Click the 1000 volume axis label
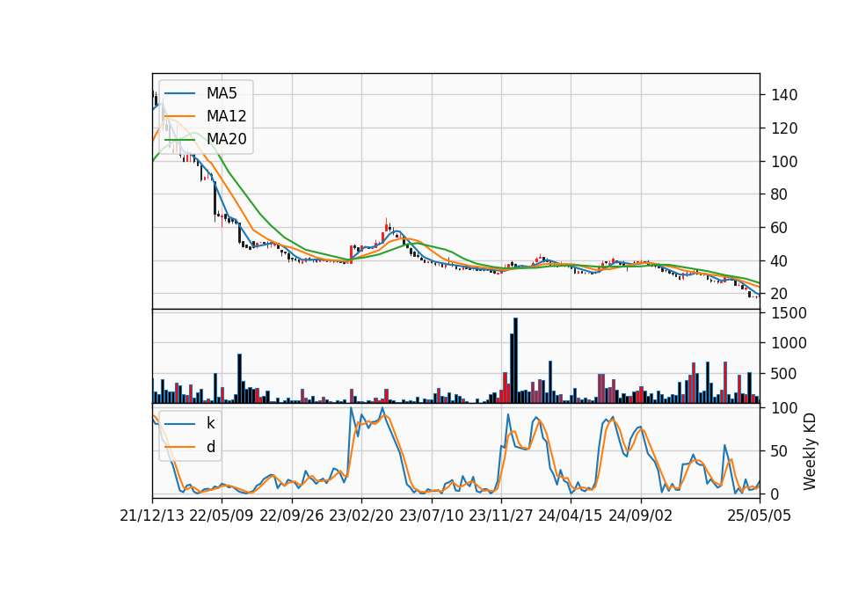Screen dimensions: 844x607 789,344
